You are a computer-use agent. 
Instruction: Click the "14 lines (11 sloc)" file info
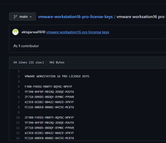coord(29,62)
